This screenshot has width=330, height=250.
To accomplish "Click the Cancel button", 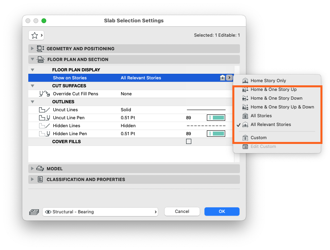I will [182, 211].
